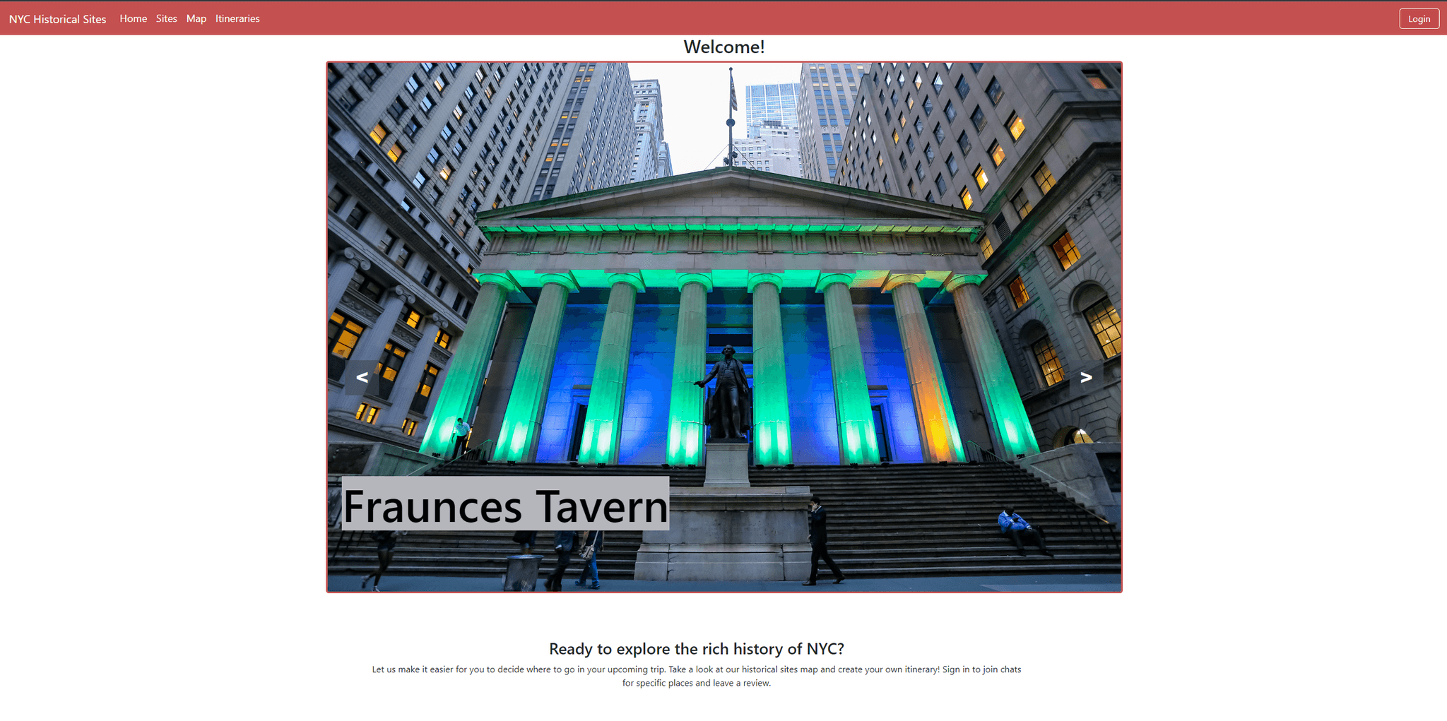The width and height of the screenshot is (1447, 721).
Task: Open the Home navigation link
Action: [134, 18]
